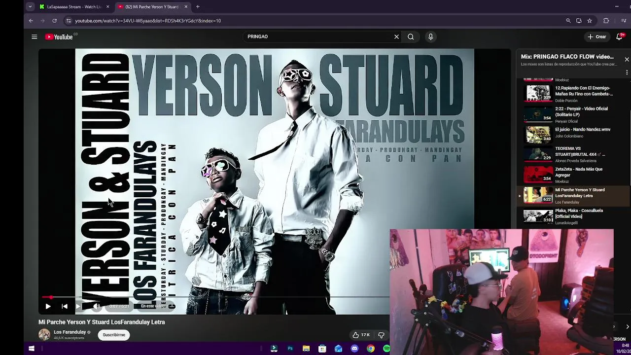Play Plaka, Plaka - Cosculluela Official Video
The height and width of the screenshot is (355, 631).
(573, 216)
